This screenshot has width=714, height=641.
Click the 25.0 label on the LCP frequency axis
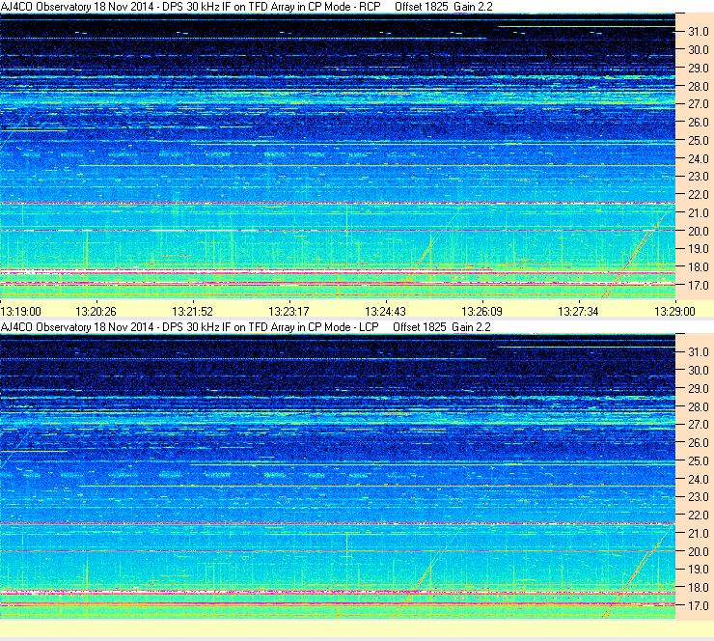(x=698, y=461)
